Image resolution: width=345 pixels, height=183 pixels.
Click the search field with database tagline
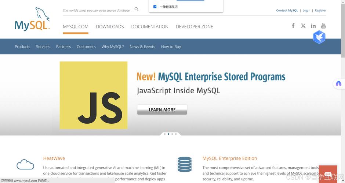(x=97, y=10)
